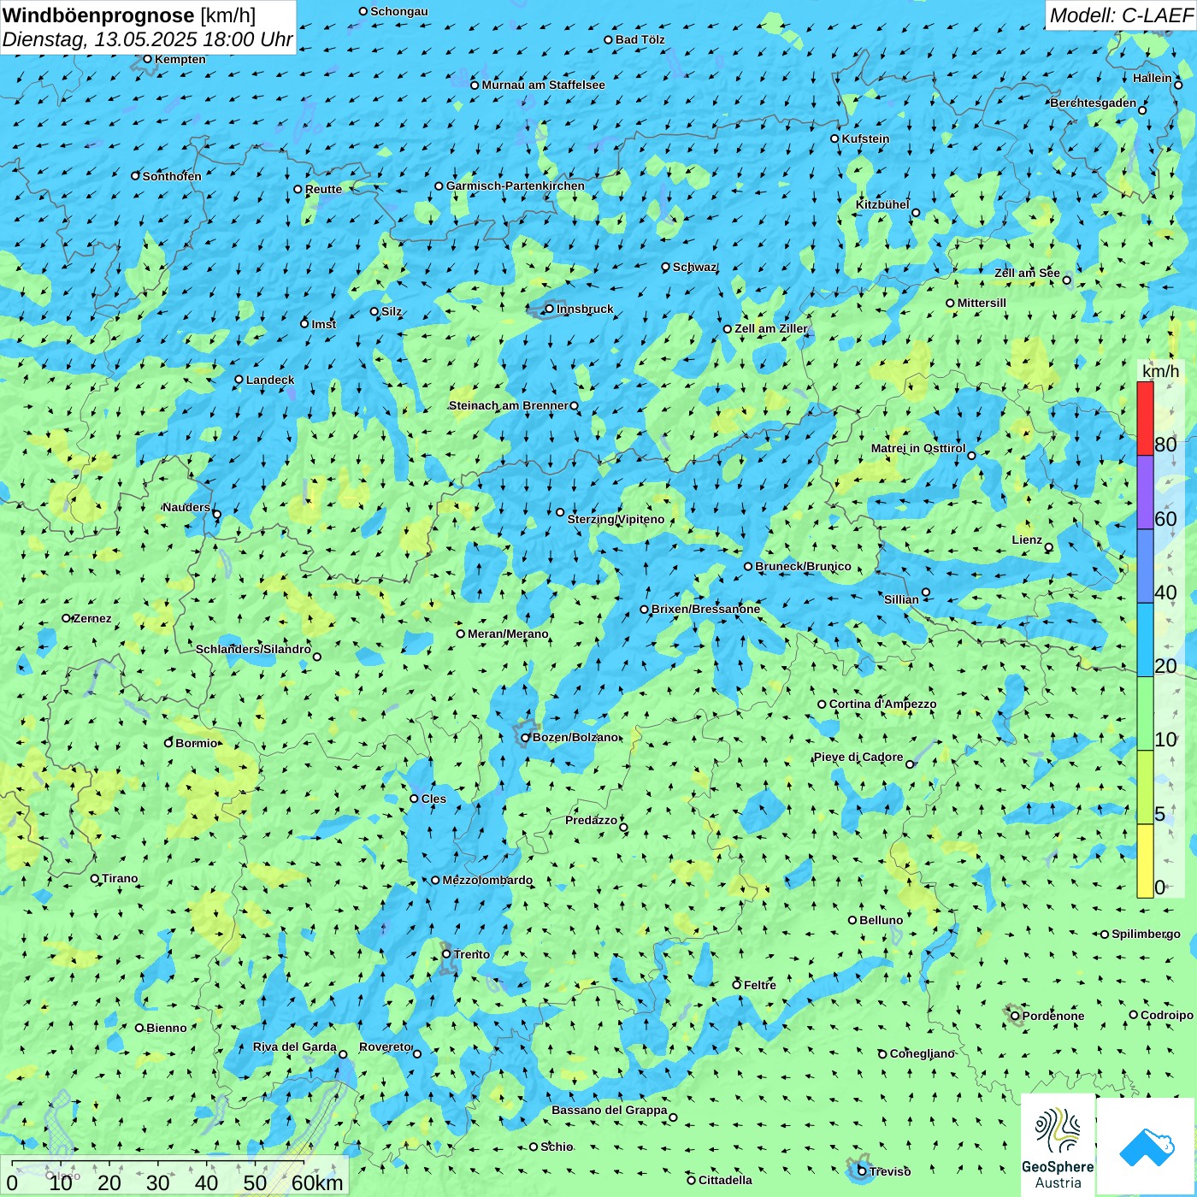
Task: Click the Bormio town label
Action: pyautogui.click(x=196, y=743)
